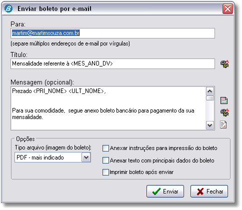The image size is (242, 210).
Task: Click the green checkmark on Enviar
Action: pyautogui.click(x=156, y=191)
